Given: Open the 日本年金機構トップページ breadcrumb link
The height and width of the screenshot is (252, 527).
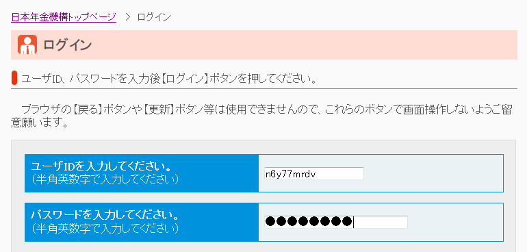Looking at the screenshot, I should 64,17.
